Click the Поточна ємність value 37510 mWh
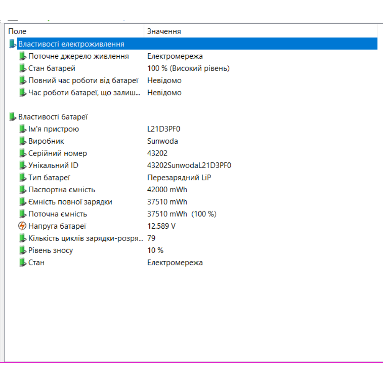Image resolution: width=383 pixels, height=383 pixels. pos(167,214)
